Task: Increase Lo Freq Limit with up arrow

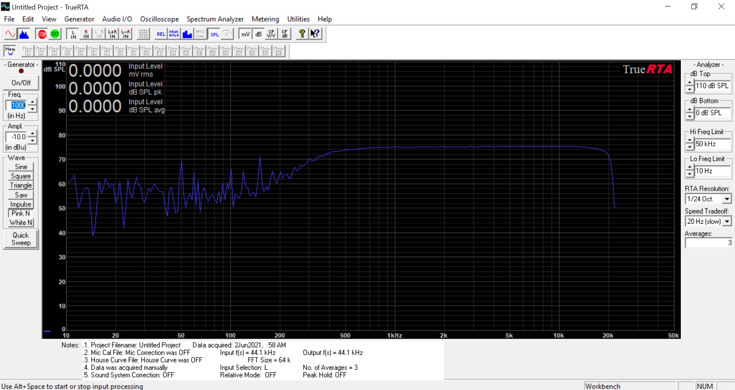Action: coord(690,168)
